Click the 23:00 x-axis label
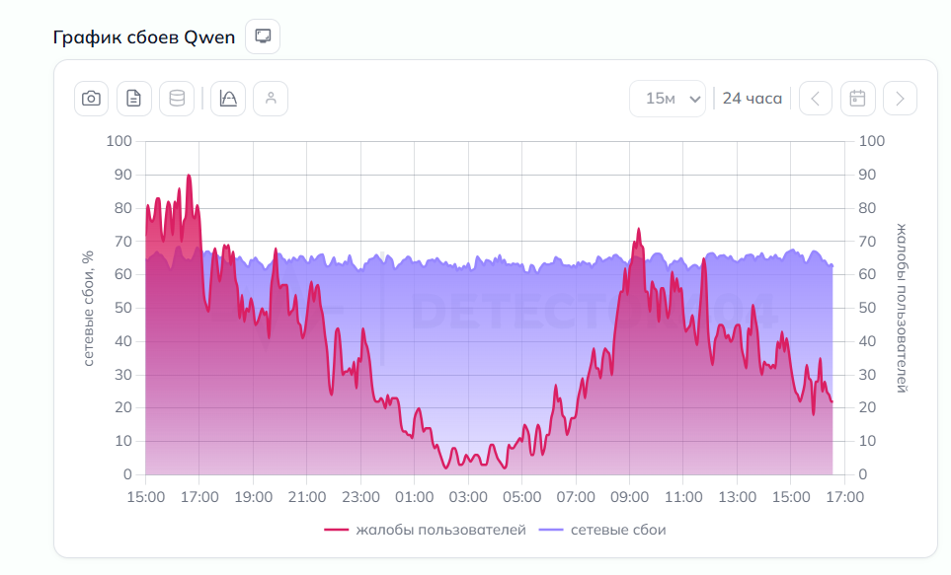Viewport: 951px width, 575px height. click(x=360, y=497)
